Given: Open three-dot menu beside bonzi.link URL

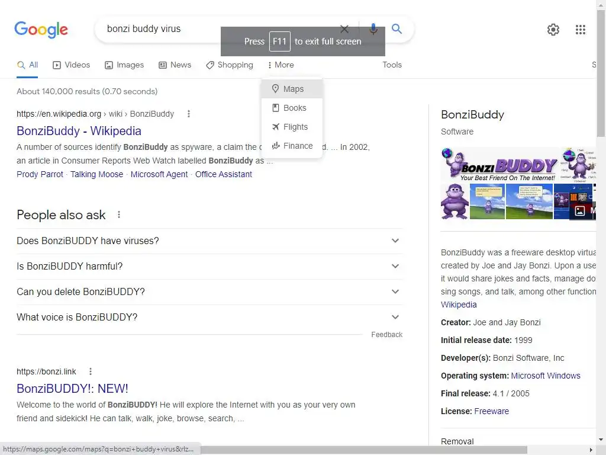Looking at the screenshot, I should (91, 371).
